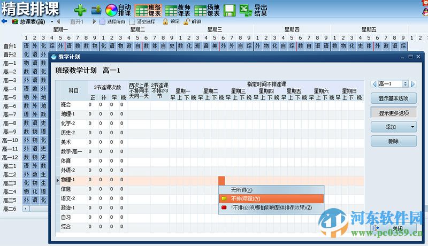This screenshot has width=428, height=246.
Task: Click next-class arrow beside 高一1 field
Action: (413, 84)
